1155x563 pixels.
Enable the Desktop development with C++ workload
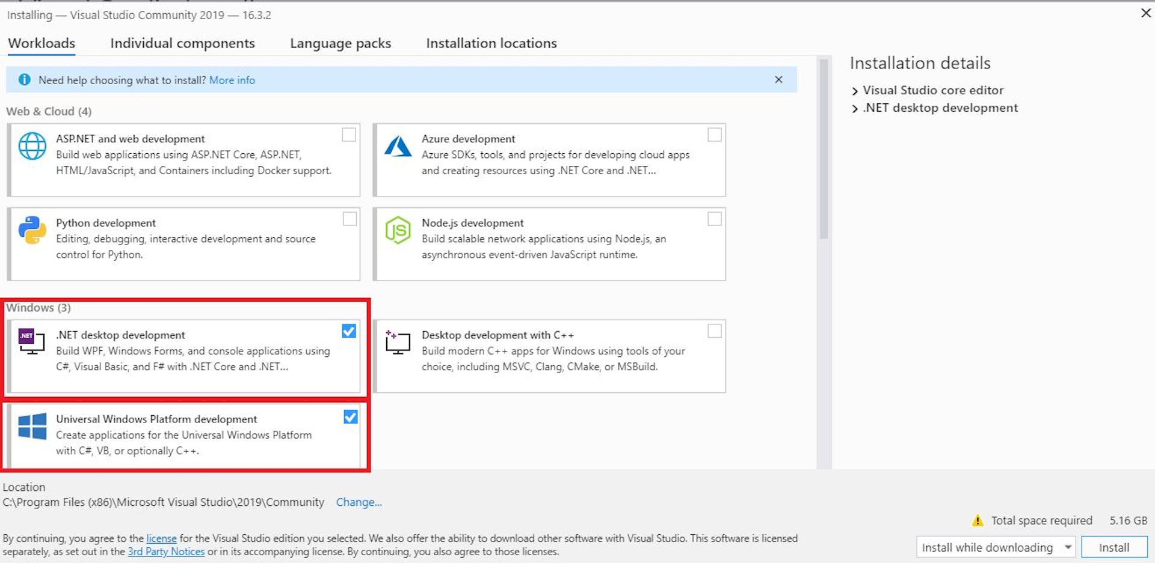pyautogui.click(x=715, y=330)
